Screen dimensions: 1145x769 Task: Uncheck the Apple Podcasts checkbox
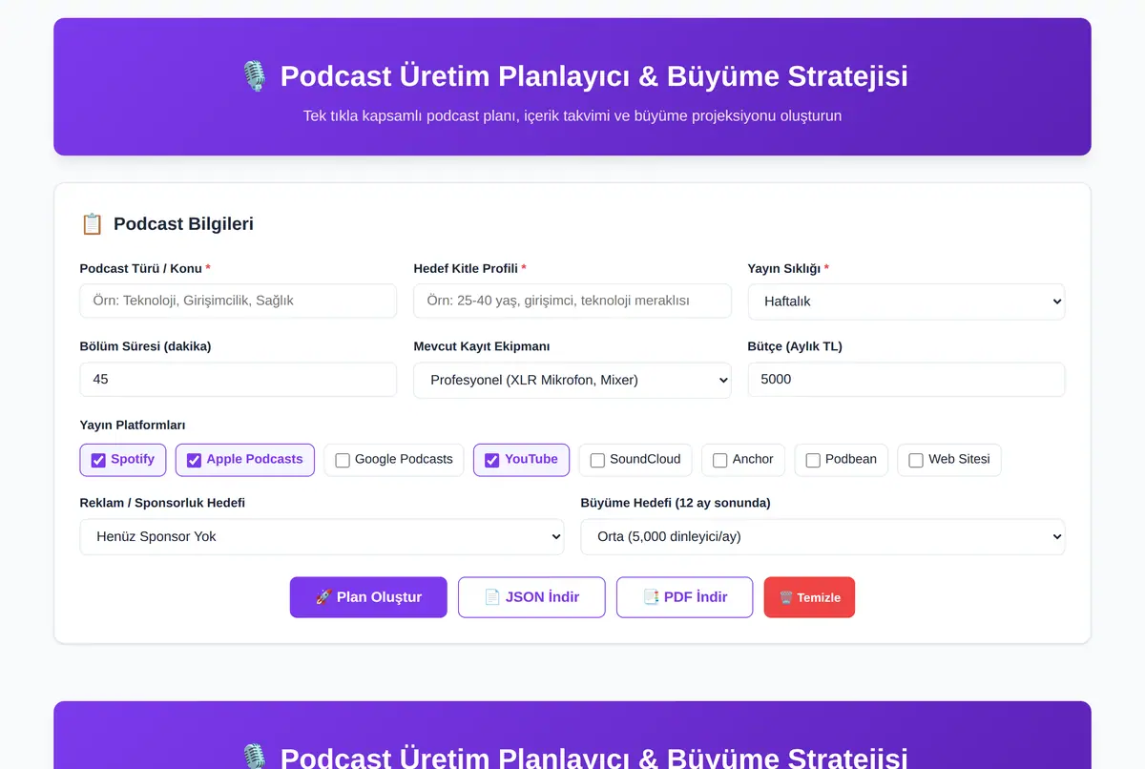coord(194,461)
